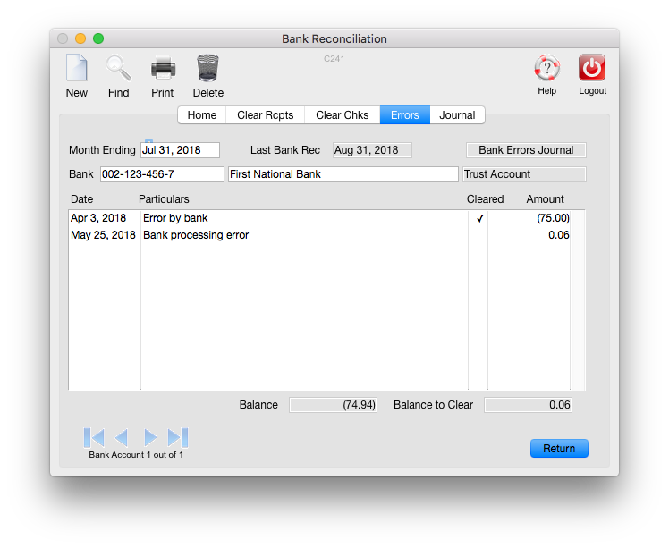
Task: Mark Bank processing error row as cleared
Action: pos(479,235)
